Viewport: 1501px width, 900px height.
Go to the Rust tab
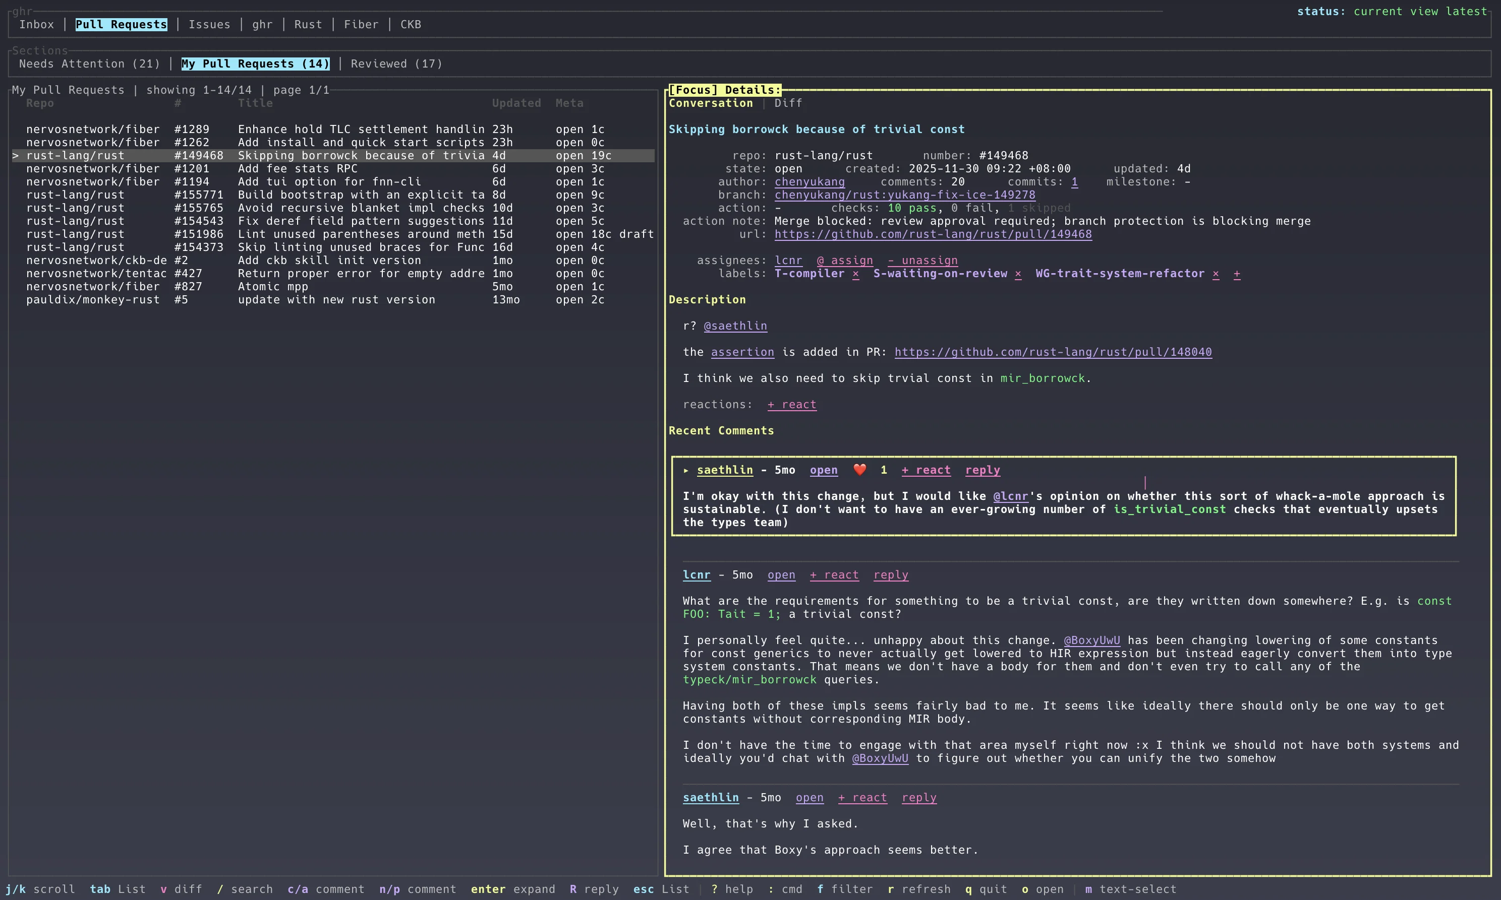(x=308, y=24)
